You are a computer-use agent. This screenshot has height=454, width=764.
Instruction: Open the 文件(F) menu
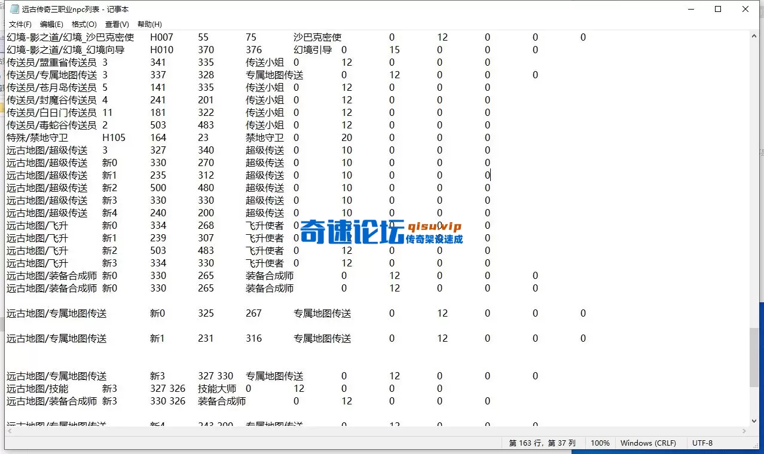[x=20, y=24]
